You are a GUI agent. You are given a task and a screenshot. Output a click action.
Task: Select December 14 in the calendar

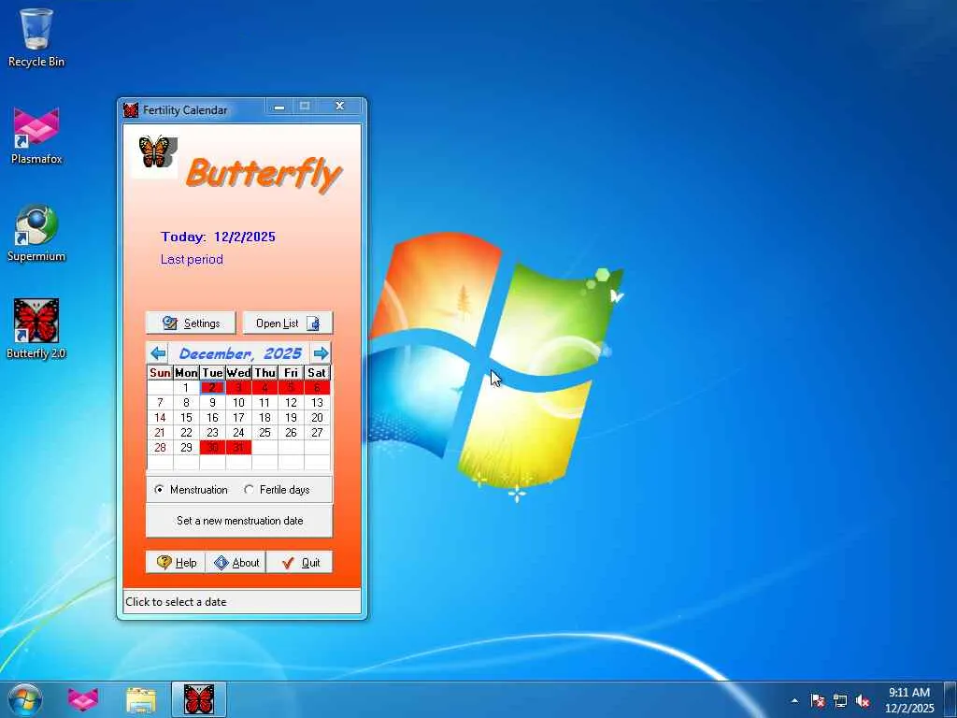click(x=160, y=418)
